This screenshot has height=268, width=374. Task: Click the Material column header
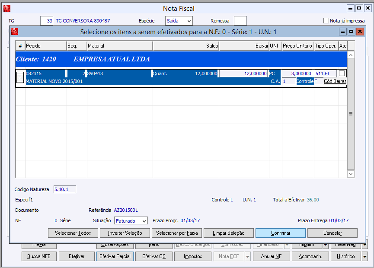point(120,46)
